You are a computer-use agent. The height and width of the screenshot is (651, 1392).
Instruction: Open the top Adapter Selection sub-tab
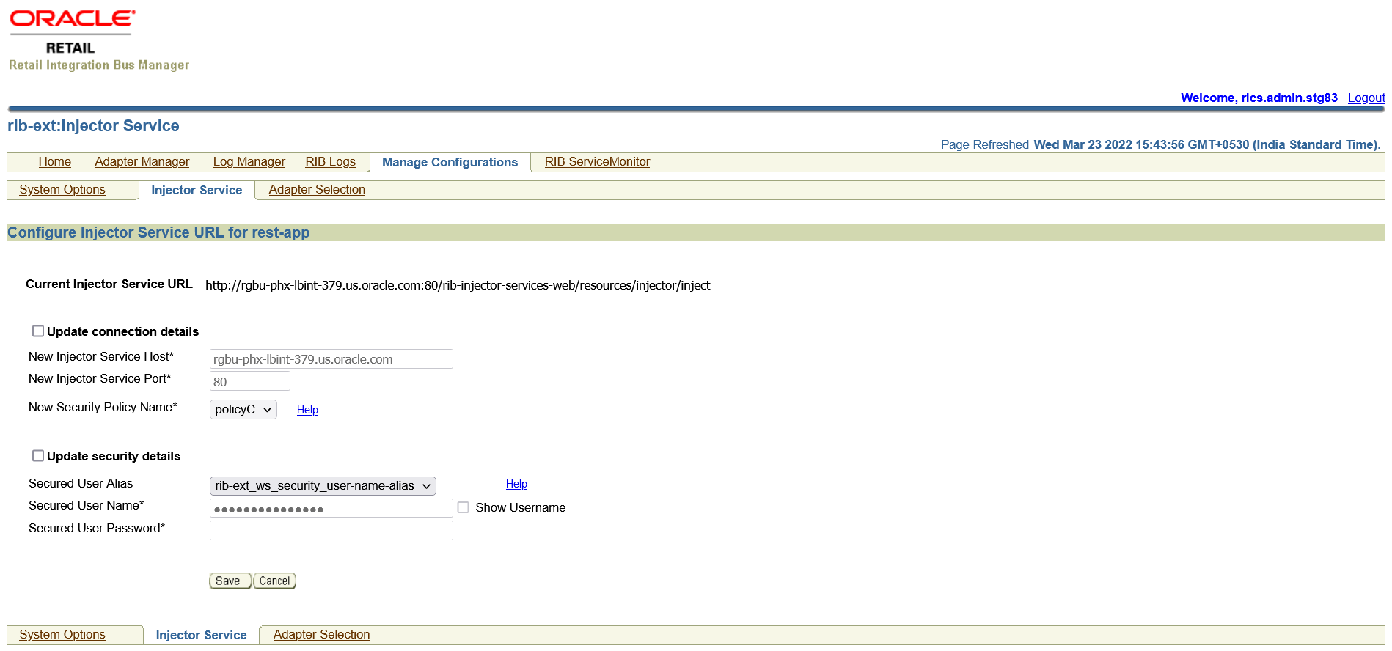pyautogui.click(x=317, y=189)
